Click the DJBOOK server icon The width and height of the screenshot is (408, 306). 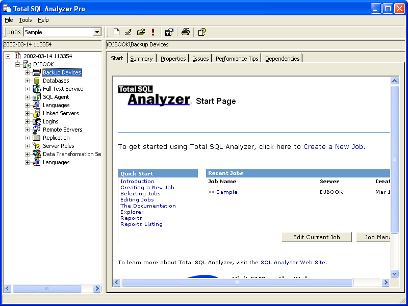pos(27,64)
